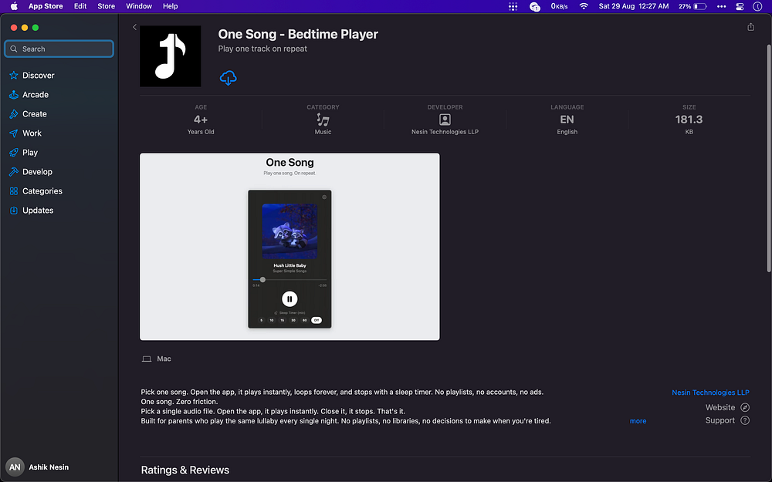The image size is (772, 482).
Task: Open the Support question mark icon
Action: (745, 420)
